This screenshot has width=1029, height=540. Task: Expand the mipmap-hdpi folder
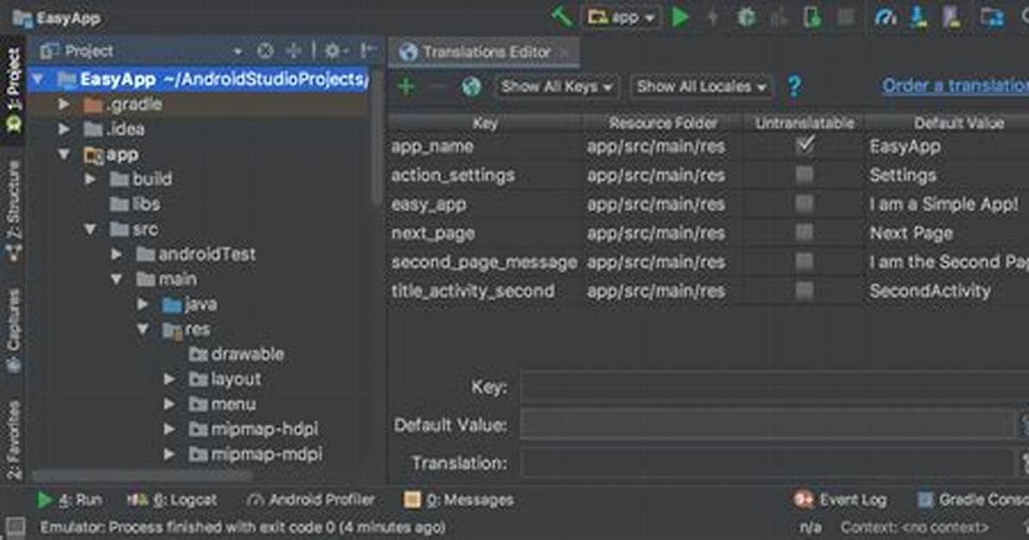(x=169, y=429)
